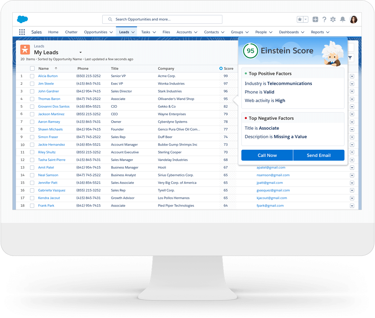Select the checkbox for Thomas Baron
Screen dimensions: 375x318
[32, 99]
